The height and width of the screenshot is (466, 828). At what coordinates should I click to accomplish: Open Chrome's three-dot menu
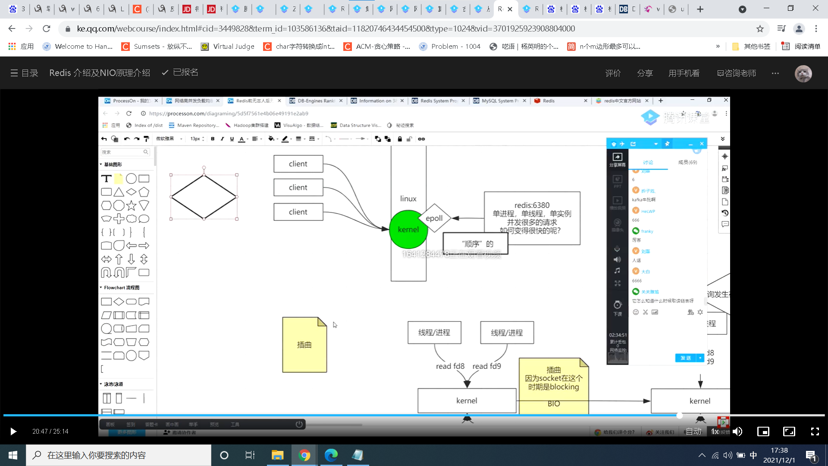coord(816,28)
